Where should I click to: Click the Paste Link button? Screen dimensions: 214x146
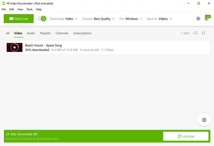(19, 18)
